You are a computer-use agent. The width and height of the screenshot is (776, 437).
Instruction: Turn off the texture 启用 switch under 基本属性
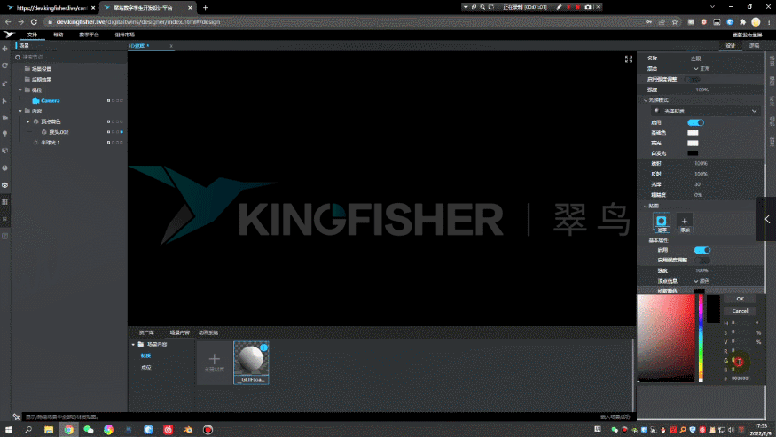click(x=702, y=250)
